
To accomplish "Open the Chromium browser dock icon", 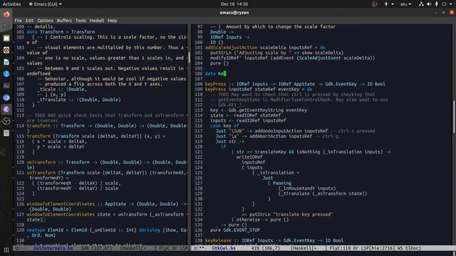I will 6,97.
